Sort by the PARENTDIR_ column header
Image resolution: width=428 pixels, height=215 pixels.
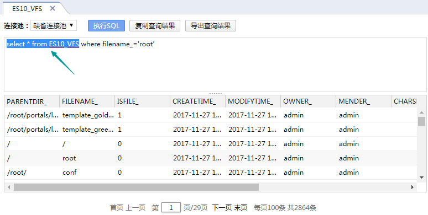(32, 101)
